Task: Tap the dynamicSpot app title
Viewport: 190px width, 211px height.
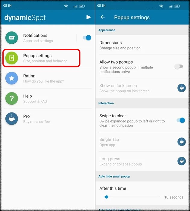Action: pyautogui.click(x=25, y=17)
